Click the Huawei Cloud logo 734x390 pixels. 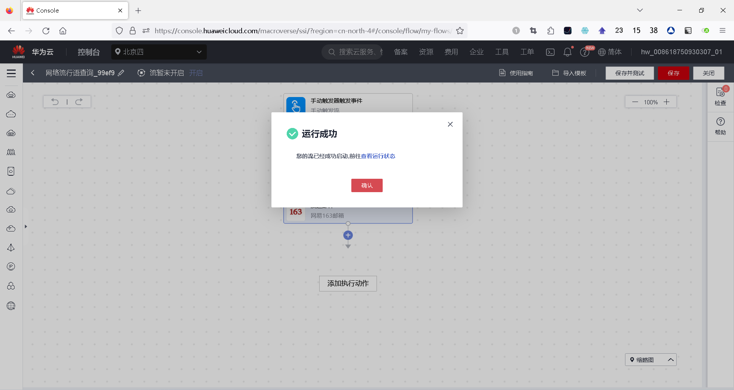(32, 52)
